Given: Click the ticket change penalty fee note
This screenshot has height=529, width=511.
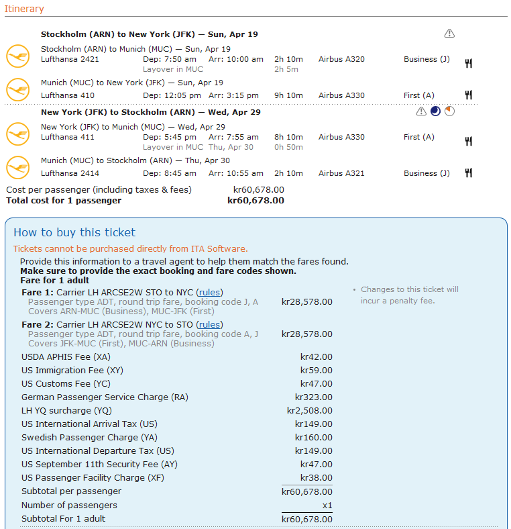Looking at the screenshot, I should pos(409,295).
